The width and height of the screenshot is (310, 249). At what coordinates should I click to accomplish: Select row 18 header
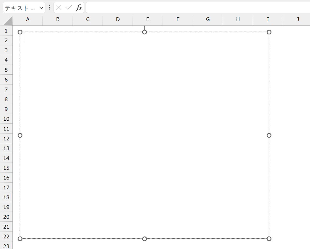click(x=6, y=197)
